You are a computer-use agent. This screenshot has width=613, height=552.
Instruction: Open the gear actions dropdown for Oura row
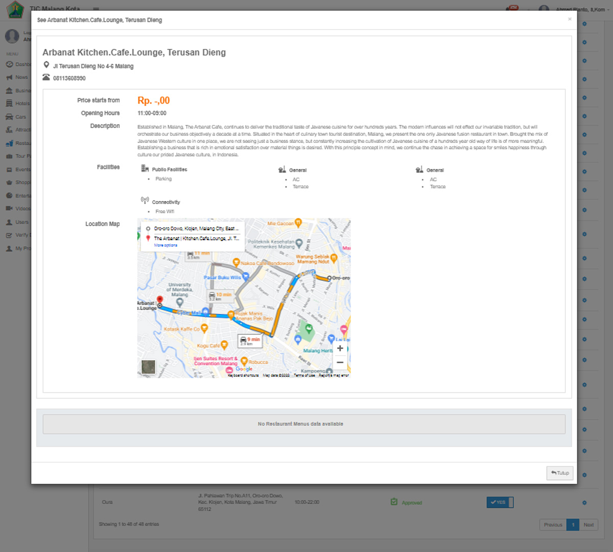(584, 503)
